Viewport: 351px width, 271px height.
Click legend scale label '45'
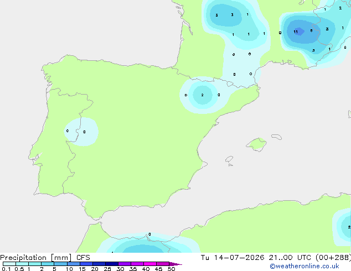pos(158,269)
